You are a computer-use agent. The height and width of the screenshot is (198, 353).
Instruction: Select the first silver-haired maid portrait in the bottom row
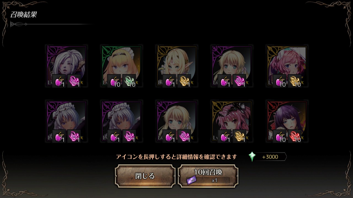(x=66, y=122)
